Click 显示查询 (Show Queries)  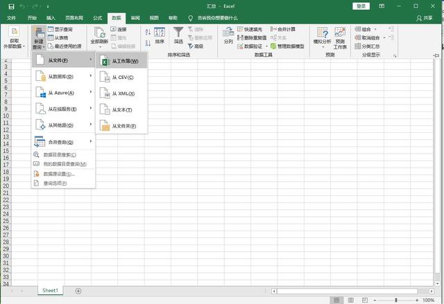coord(60,29)
